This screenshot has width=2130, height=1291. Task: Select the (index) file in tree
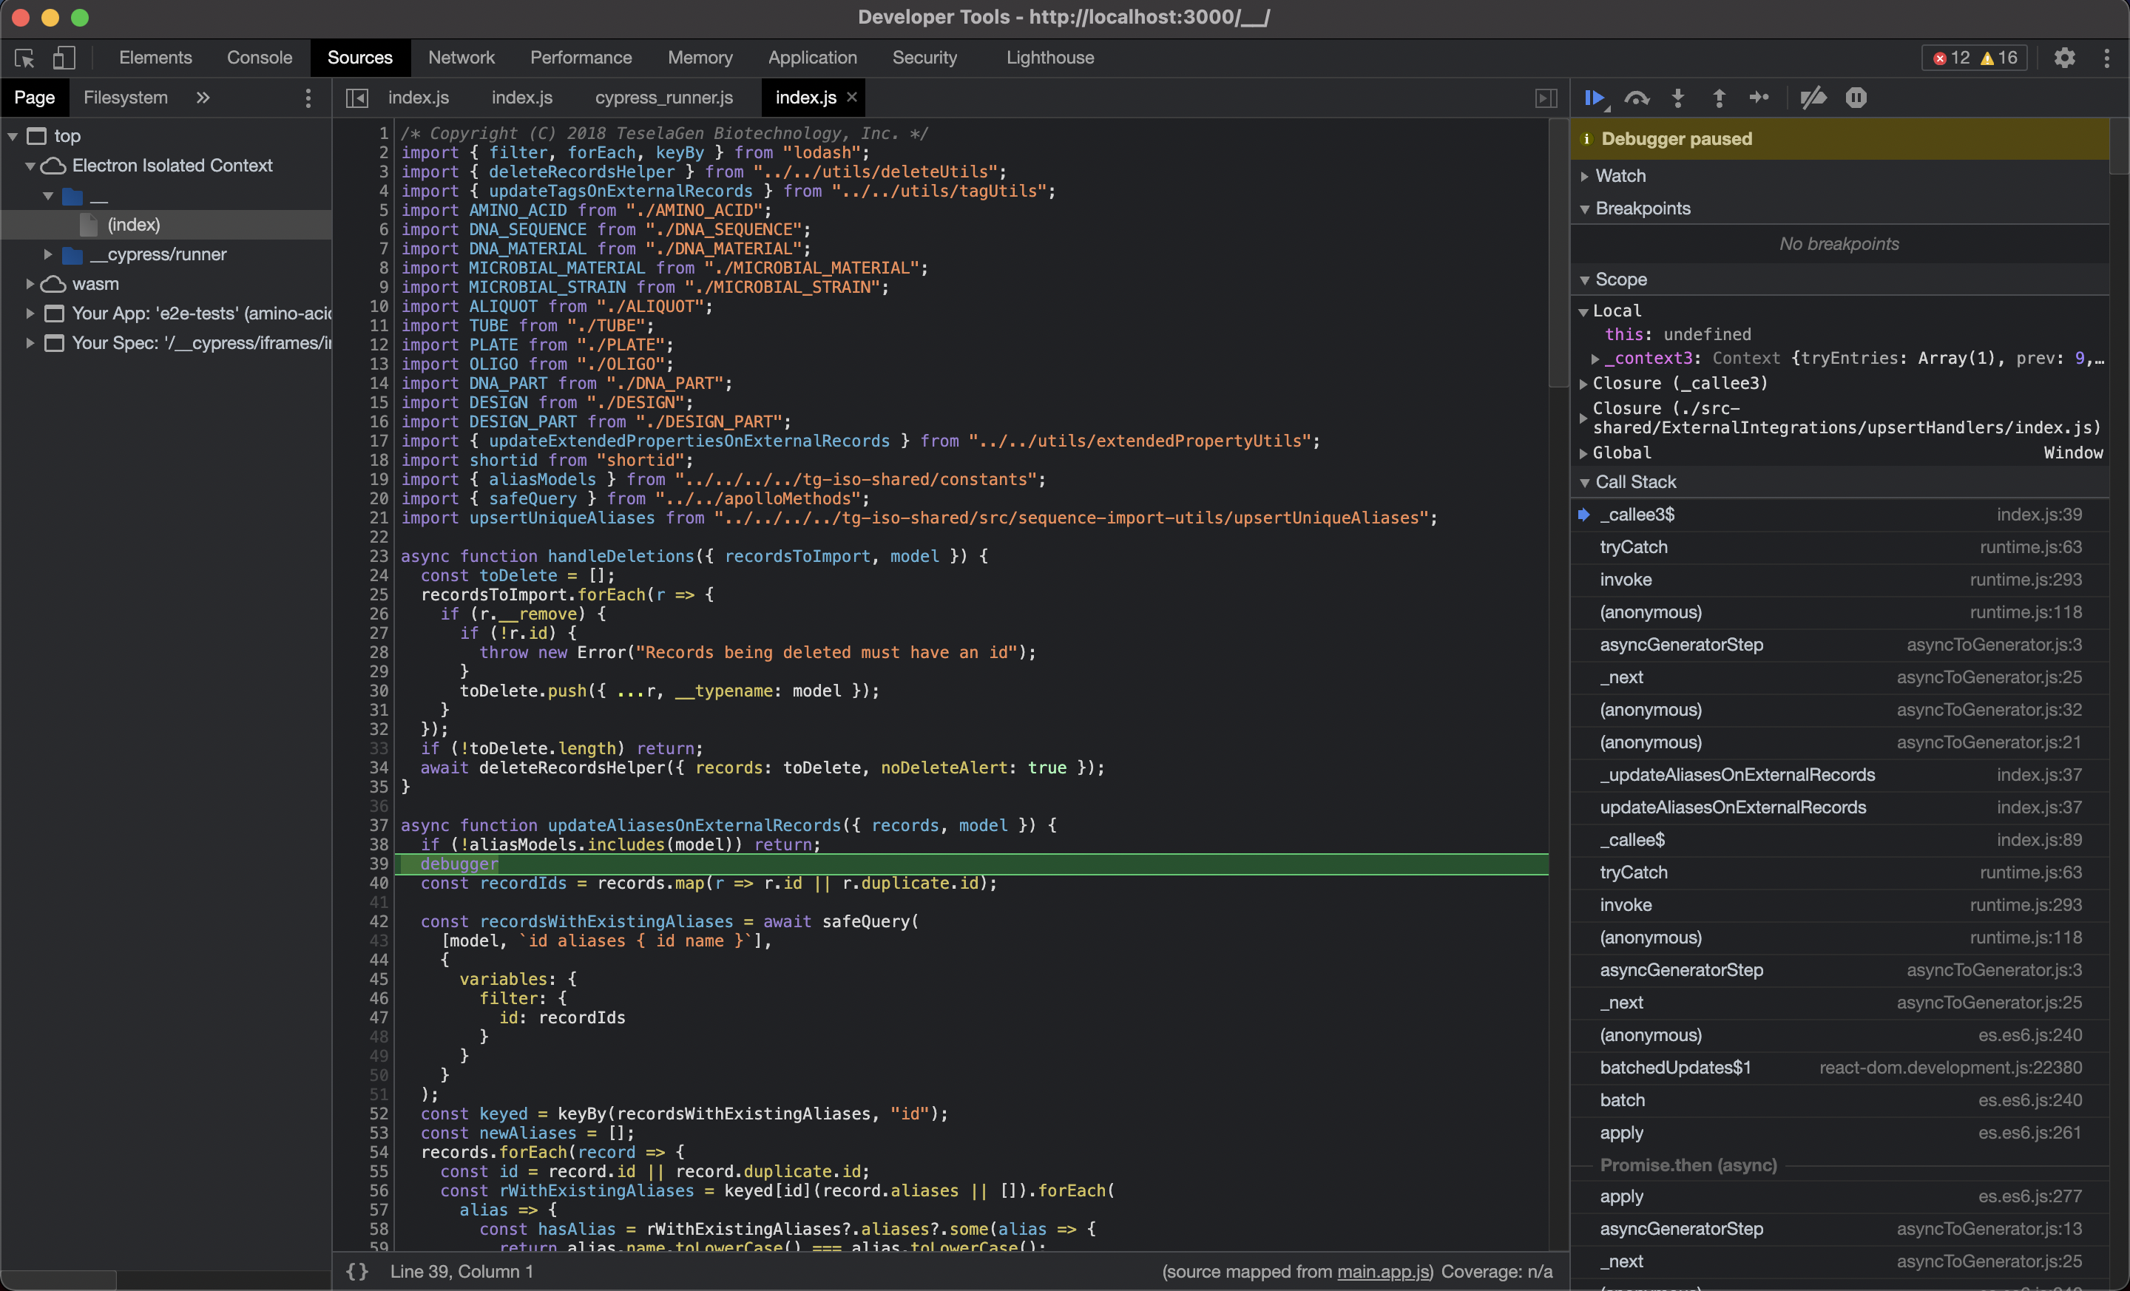click(133, 225)
